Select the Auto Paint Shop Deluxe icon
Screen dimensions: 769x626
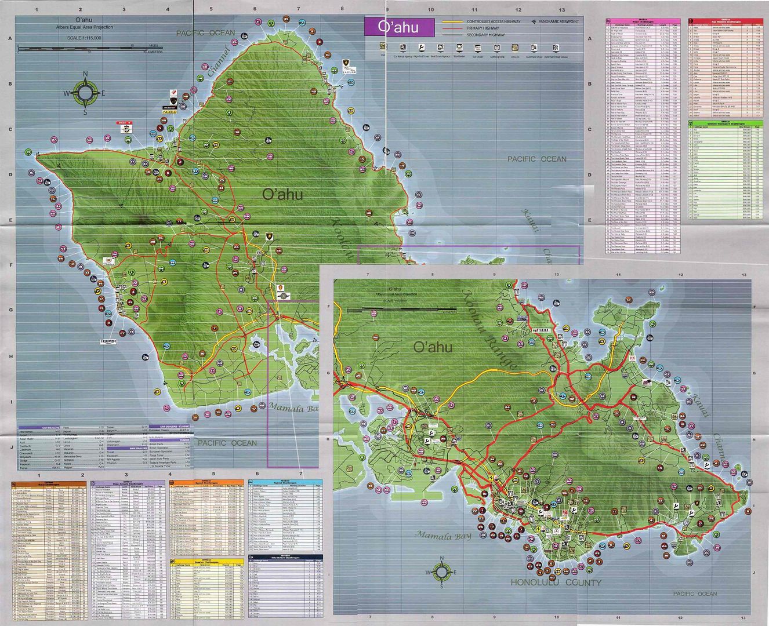pyautogui.click(x=556, y=48)
